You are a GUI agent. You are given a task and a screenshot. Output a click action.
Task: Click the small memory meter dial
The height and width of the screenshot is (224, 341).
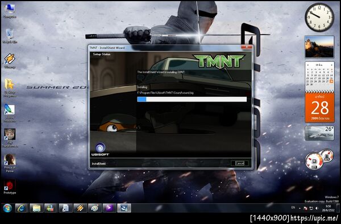pos(327,155)
